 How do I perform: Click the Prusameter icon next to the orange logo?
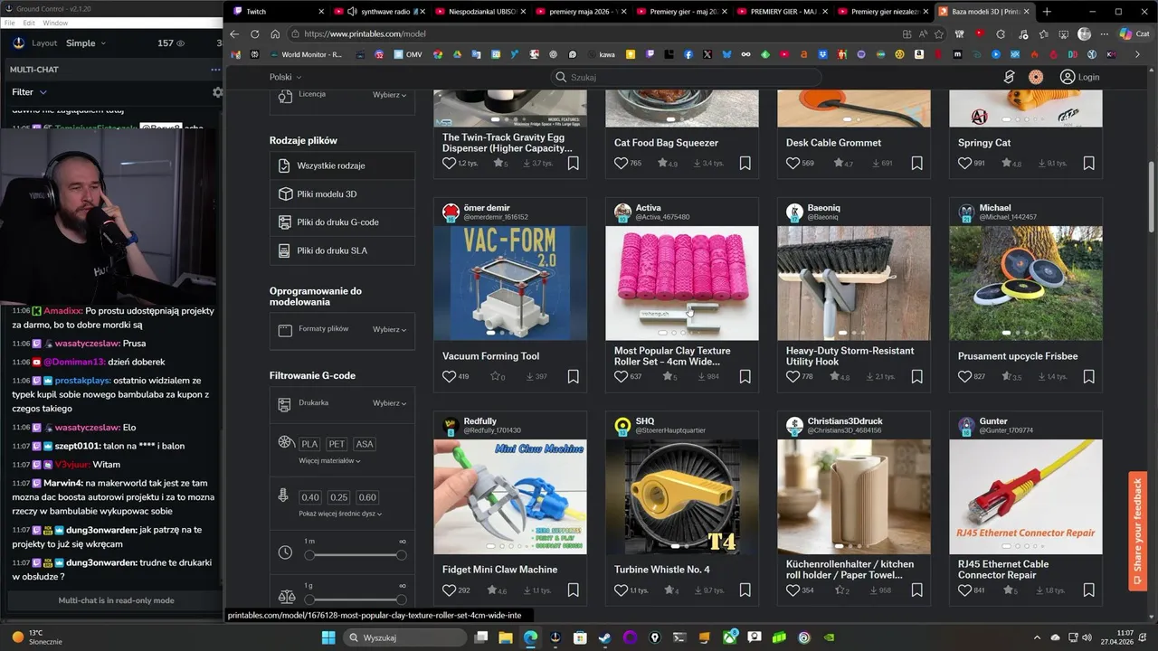point(1010,77)
